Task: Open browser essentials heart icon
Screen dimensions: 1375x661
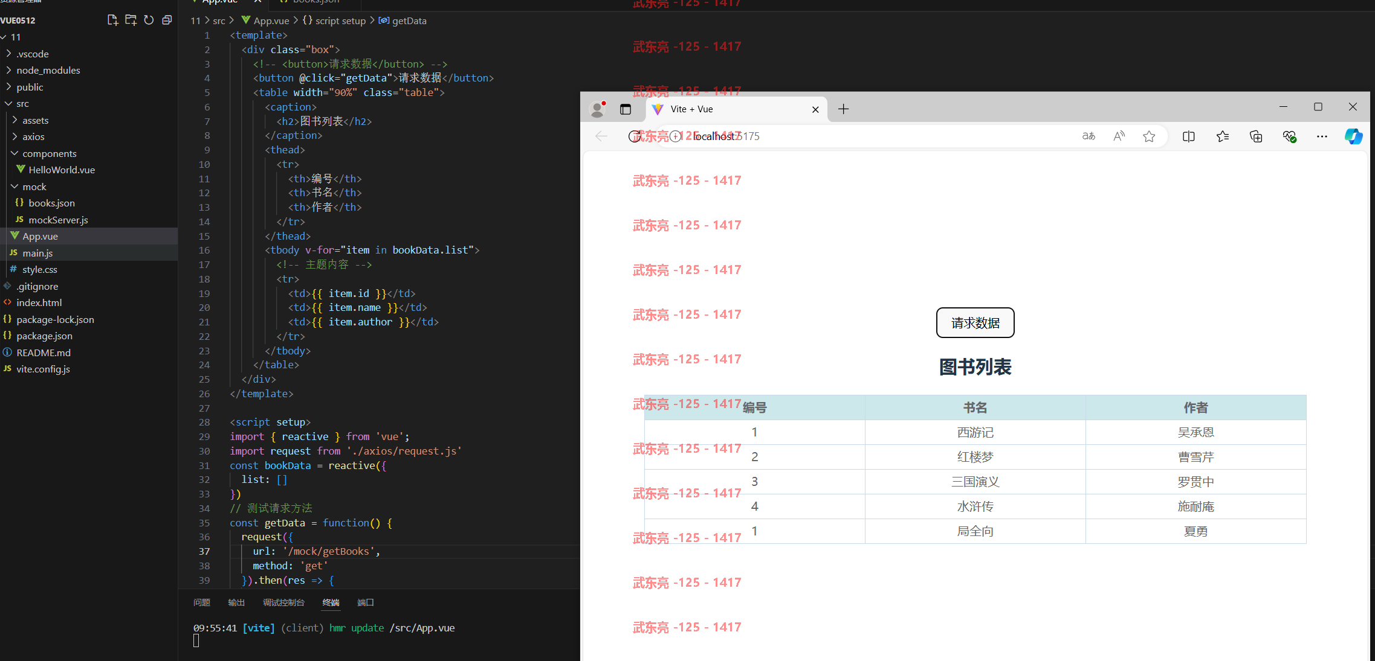Action: point(1289,136)
